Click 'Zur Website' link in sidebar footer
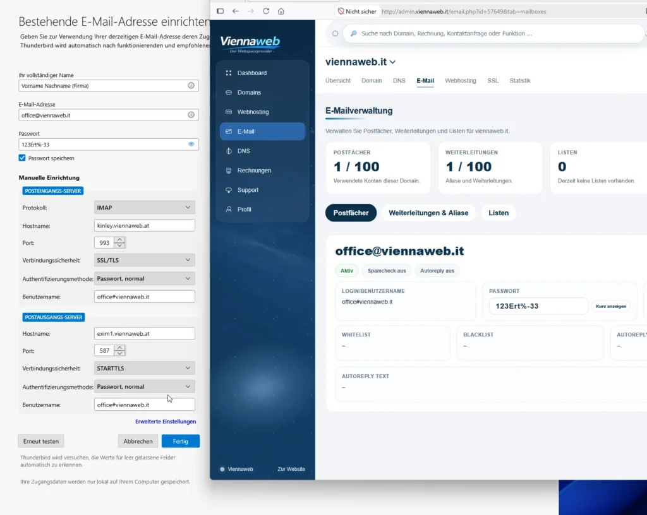This screenshot has width=647, height=515. coord(291,469)
